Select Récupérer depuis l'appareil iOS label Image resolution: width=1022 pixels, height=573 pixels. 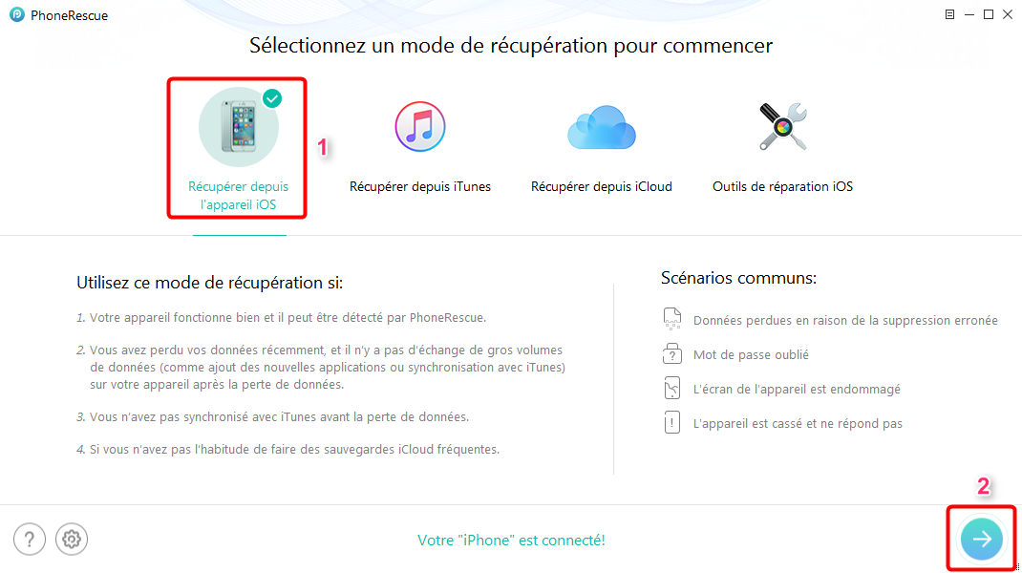(x=238, y=196)
